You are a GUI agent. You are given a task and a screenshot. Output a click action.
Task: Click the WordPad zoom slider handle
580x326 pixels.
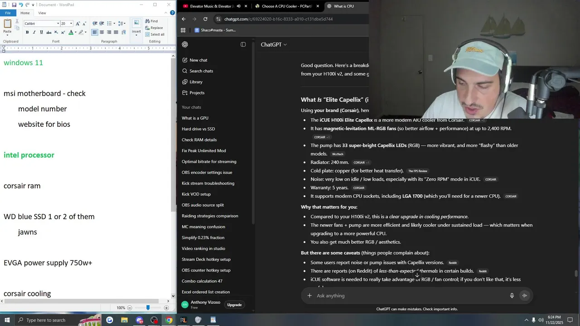pyautogui.click(x=148, y=308)
